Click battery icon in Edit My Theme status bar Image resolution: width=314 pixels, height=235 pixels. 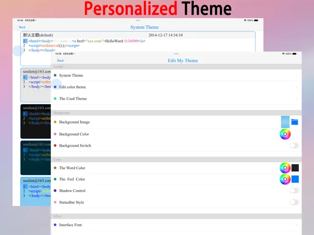coord(294,54)
